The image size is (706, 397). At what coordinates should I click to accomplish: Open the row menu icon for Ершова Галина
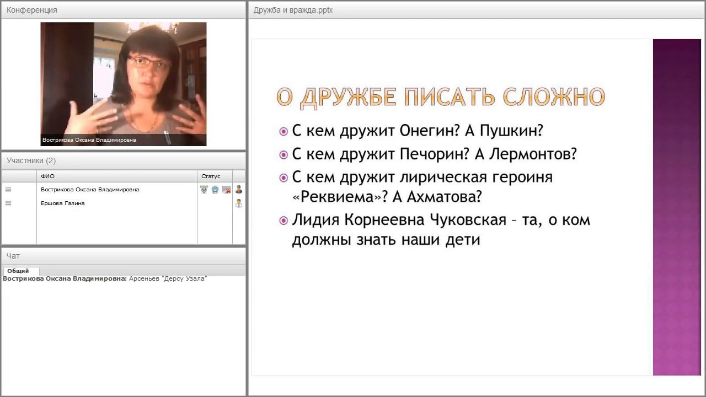8,203
